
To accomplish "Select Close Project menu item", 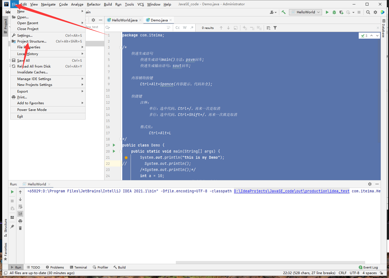I will pos(48,29).
